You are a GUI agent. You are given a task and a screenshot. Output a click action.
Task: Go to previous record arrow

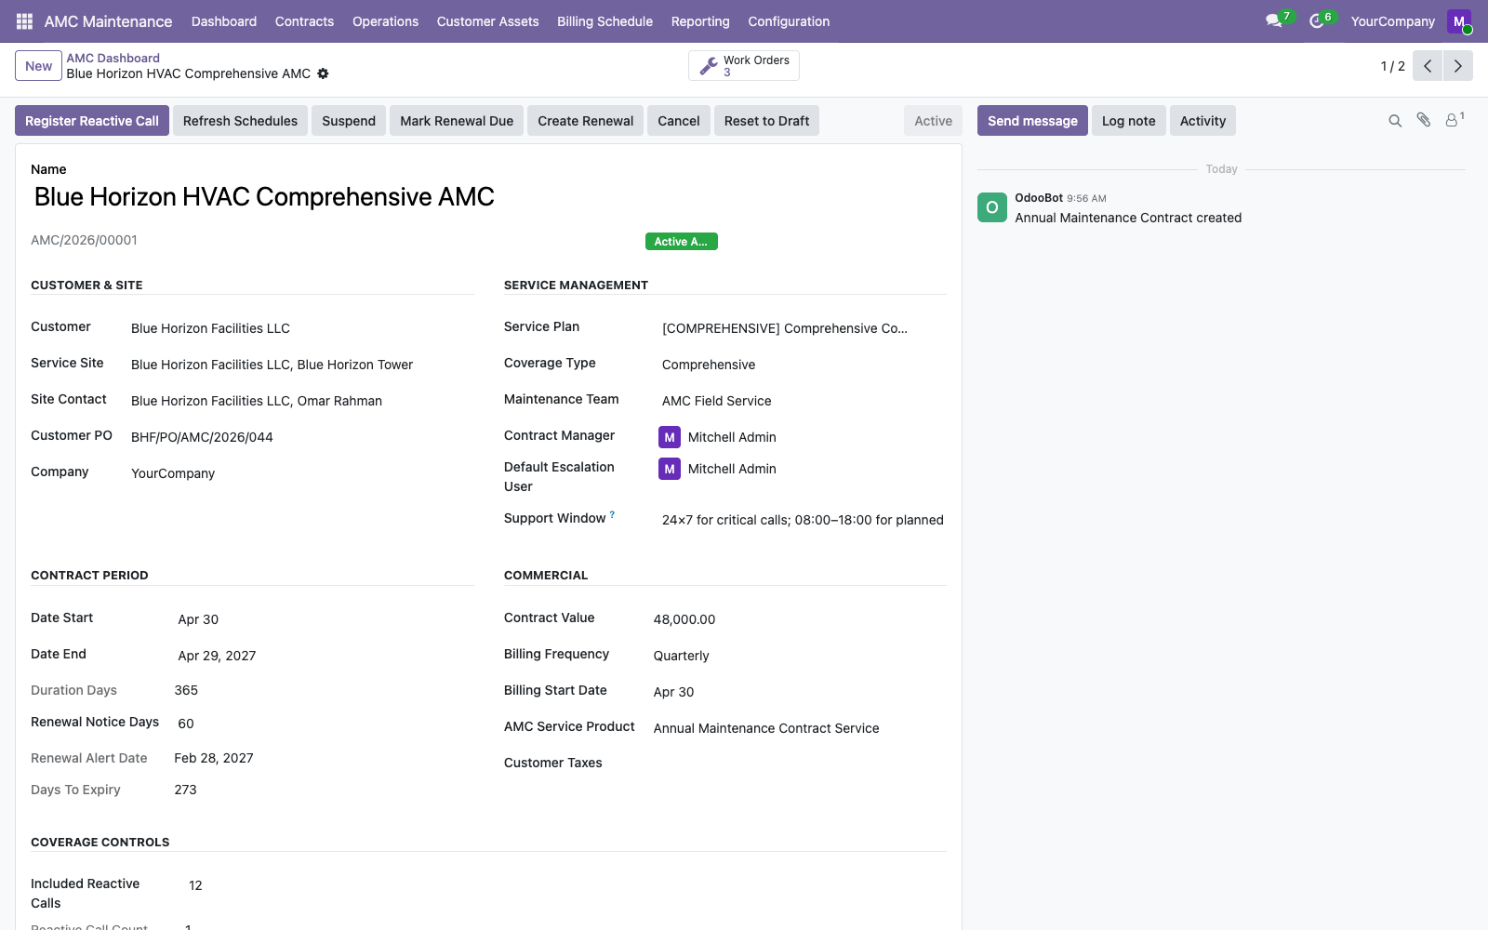(x=1428, y=66)
